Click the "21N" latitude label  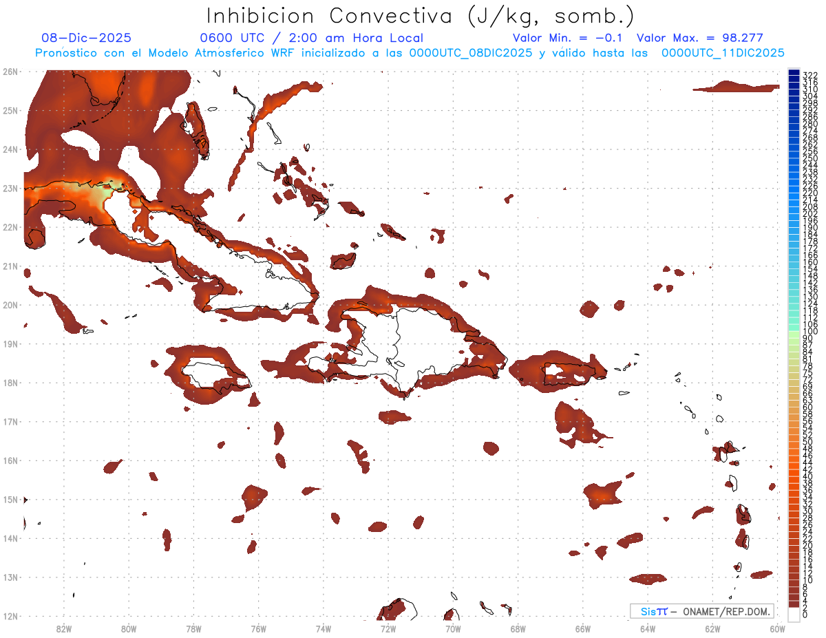pos(10,266)
